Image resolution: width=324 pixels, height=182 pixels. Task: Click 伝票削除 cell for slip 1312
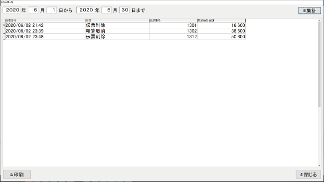tap(117, 37)
